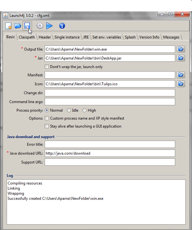
Task: Select Idle process priority
Action: pyautogui.click(x=69, y=110)
